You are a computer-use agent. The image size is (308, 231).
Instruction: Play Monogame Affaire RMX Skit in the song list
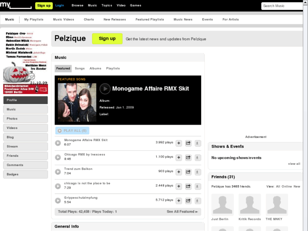pyautogui.click(x=58, y=143)
